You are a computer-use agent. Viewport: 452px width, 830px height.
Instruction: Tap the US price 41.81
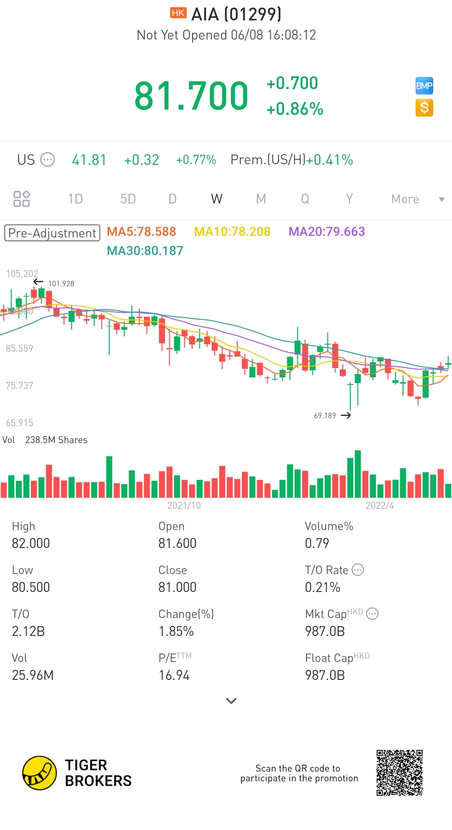coord(89,160)
